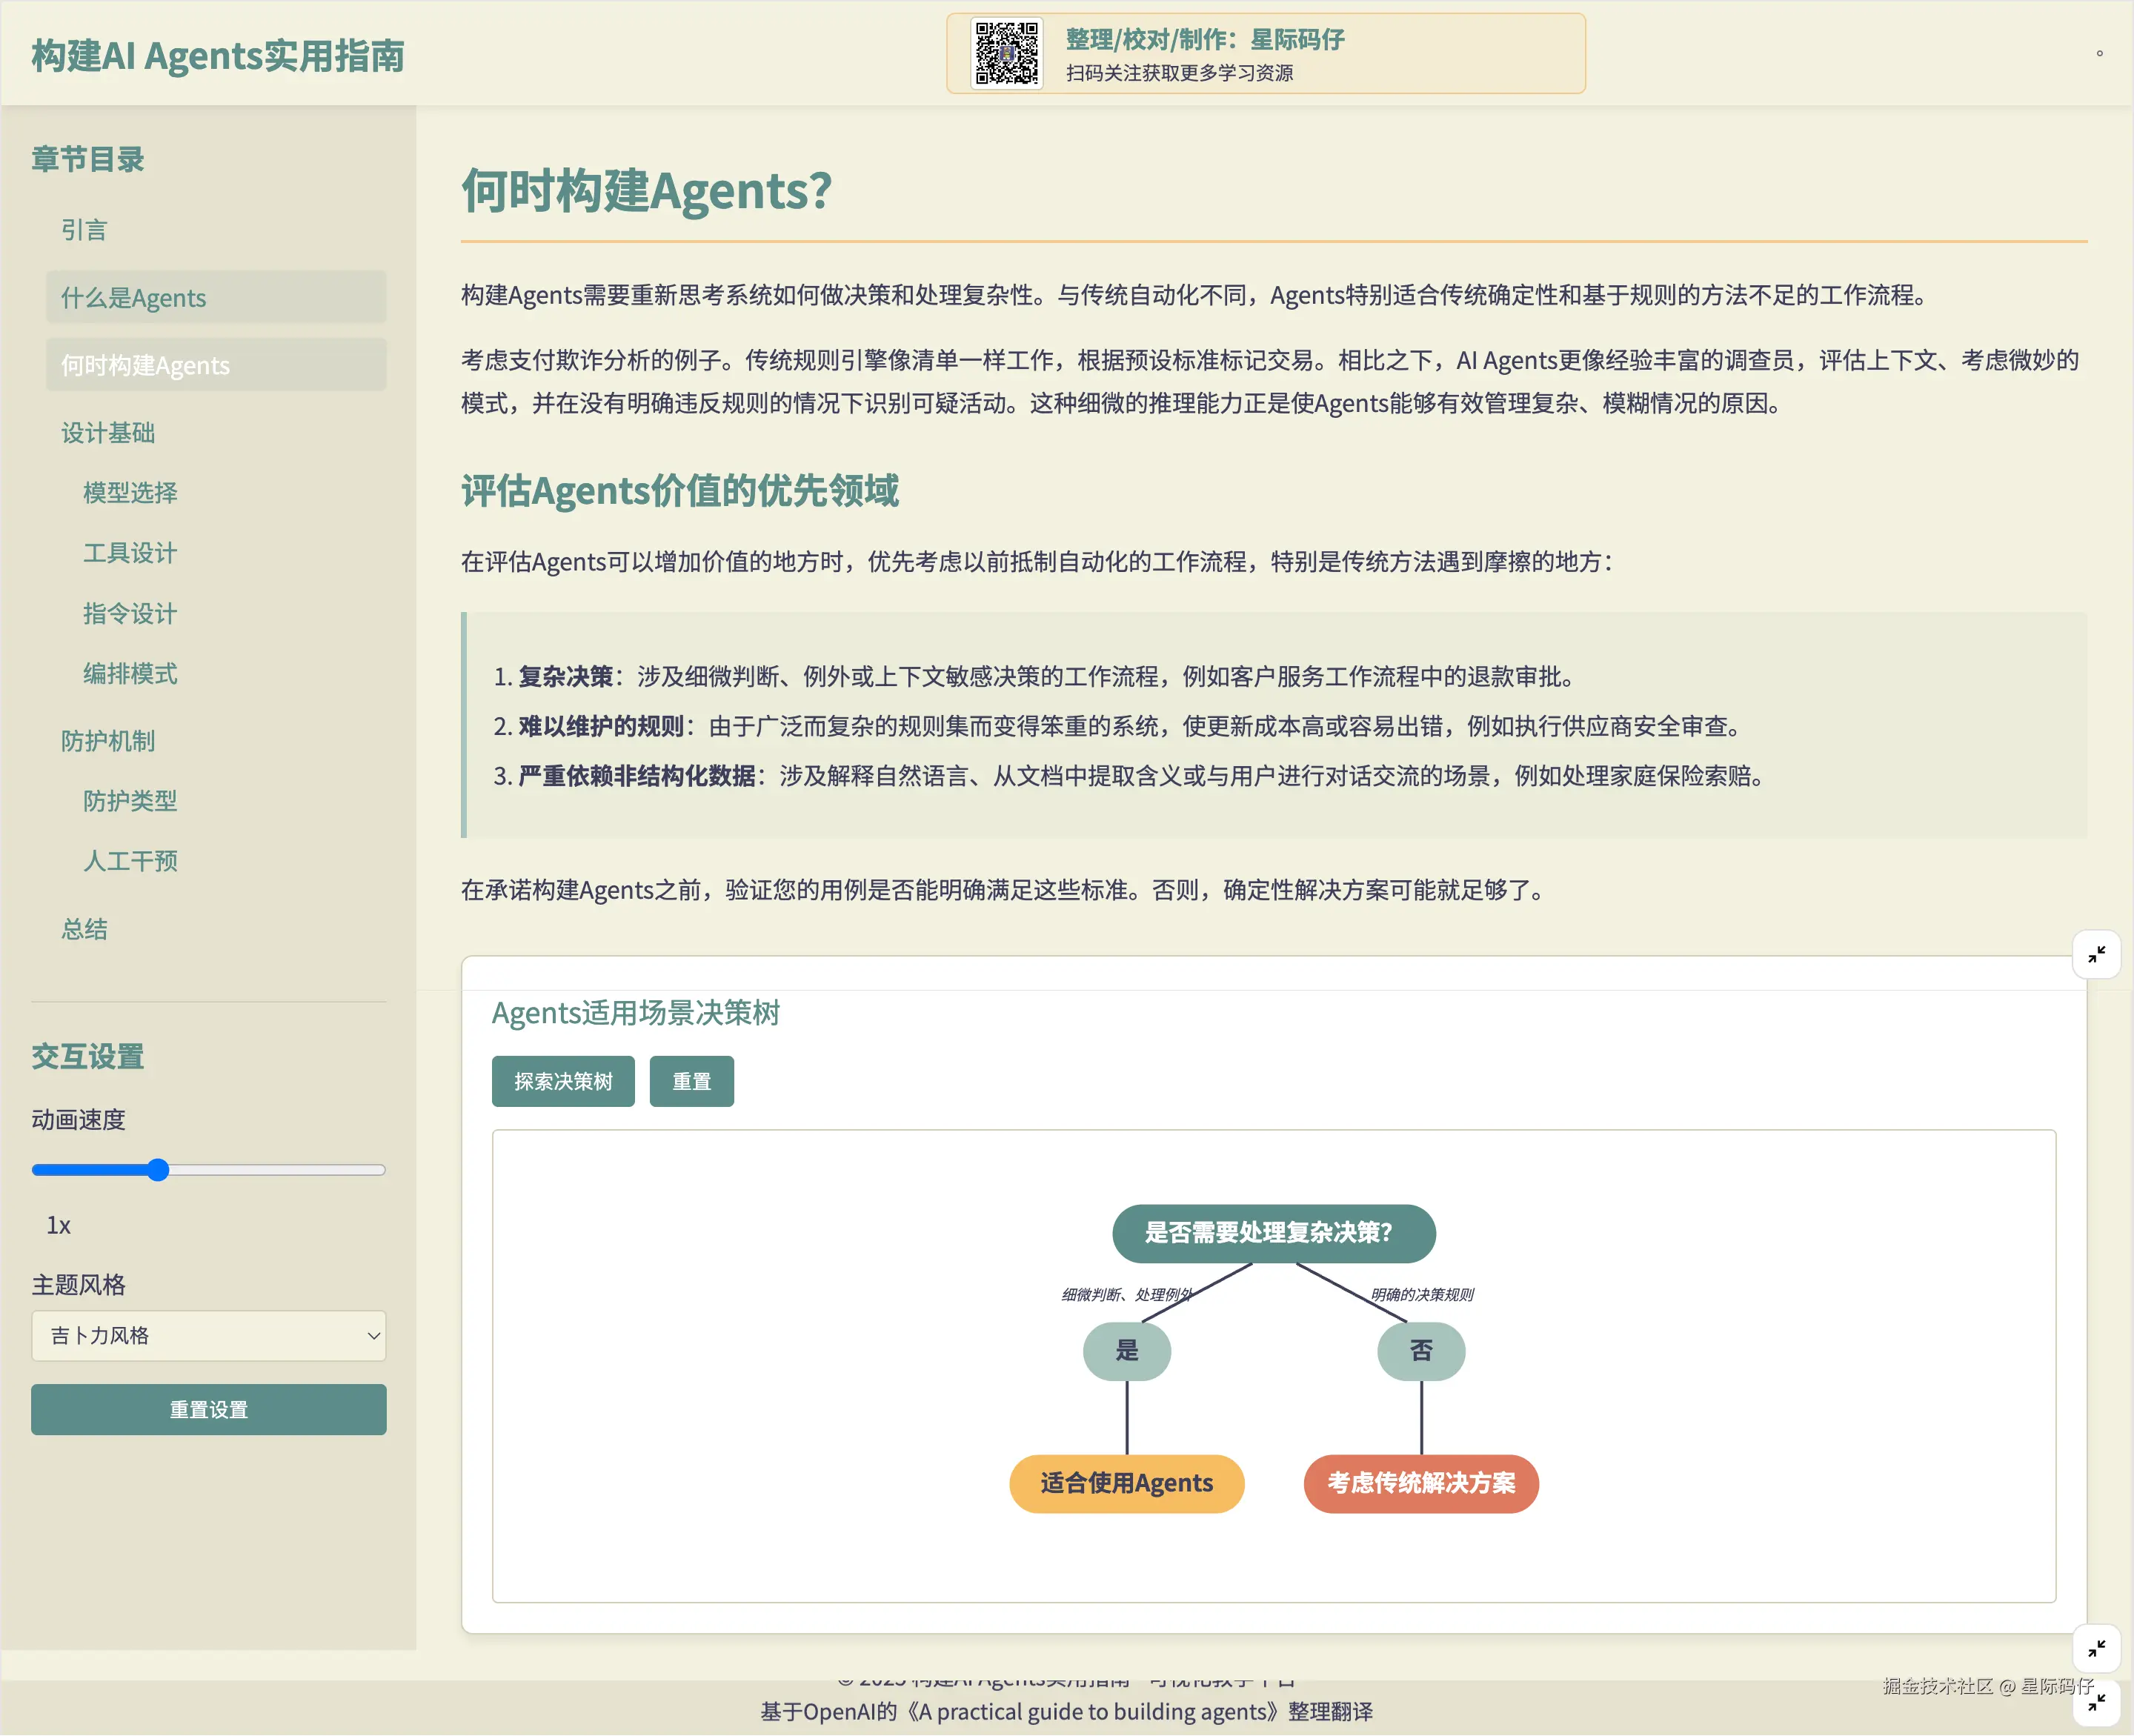The width and height of the screenshot is (2134, 1736).
Task: Go to 模型选择 subsection
Action: click(130, 493)
